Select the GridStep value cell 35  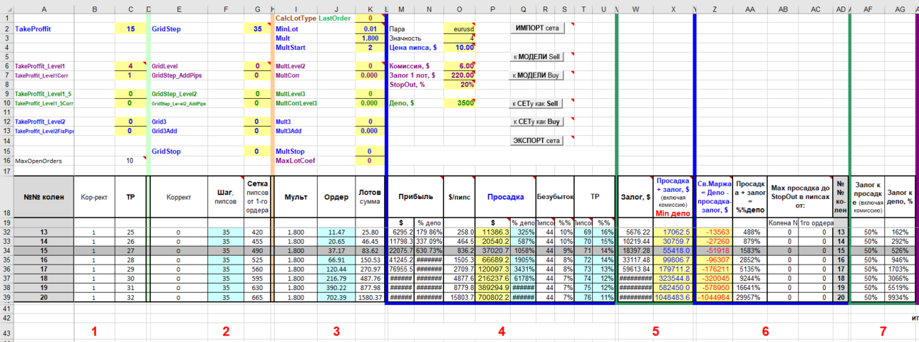[257, 29]
